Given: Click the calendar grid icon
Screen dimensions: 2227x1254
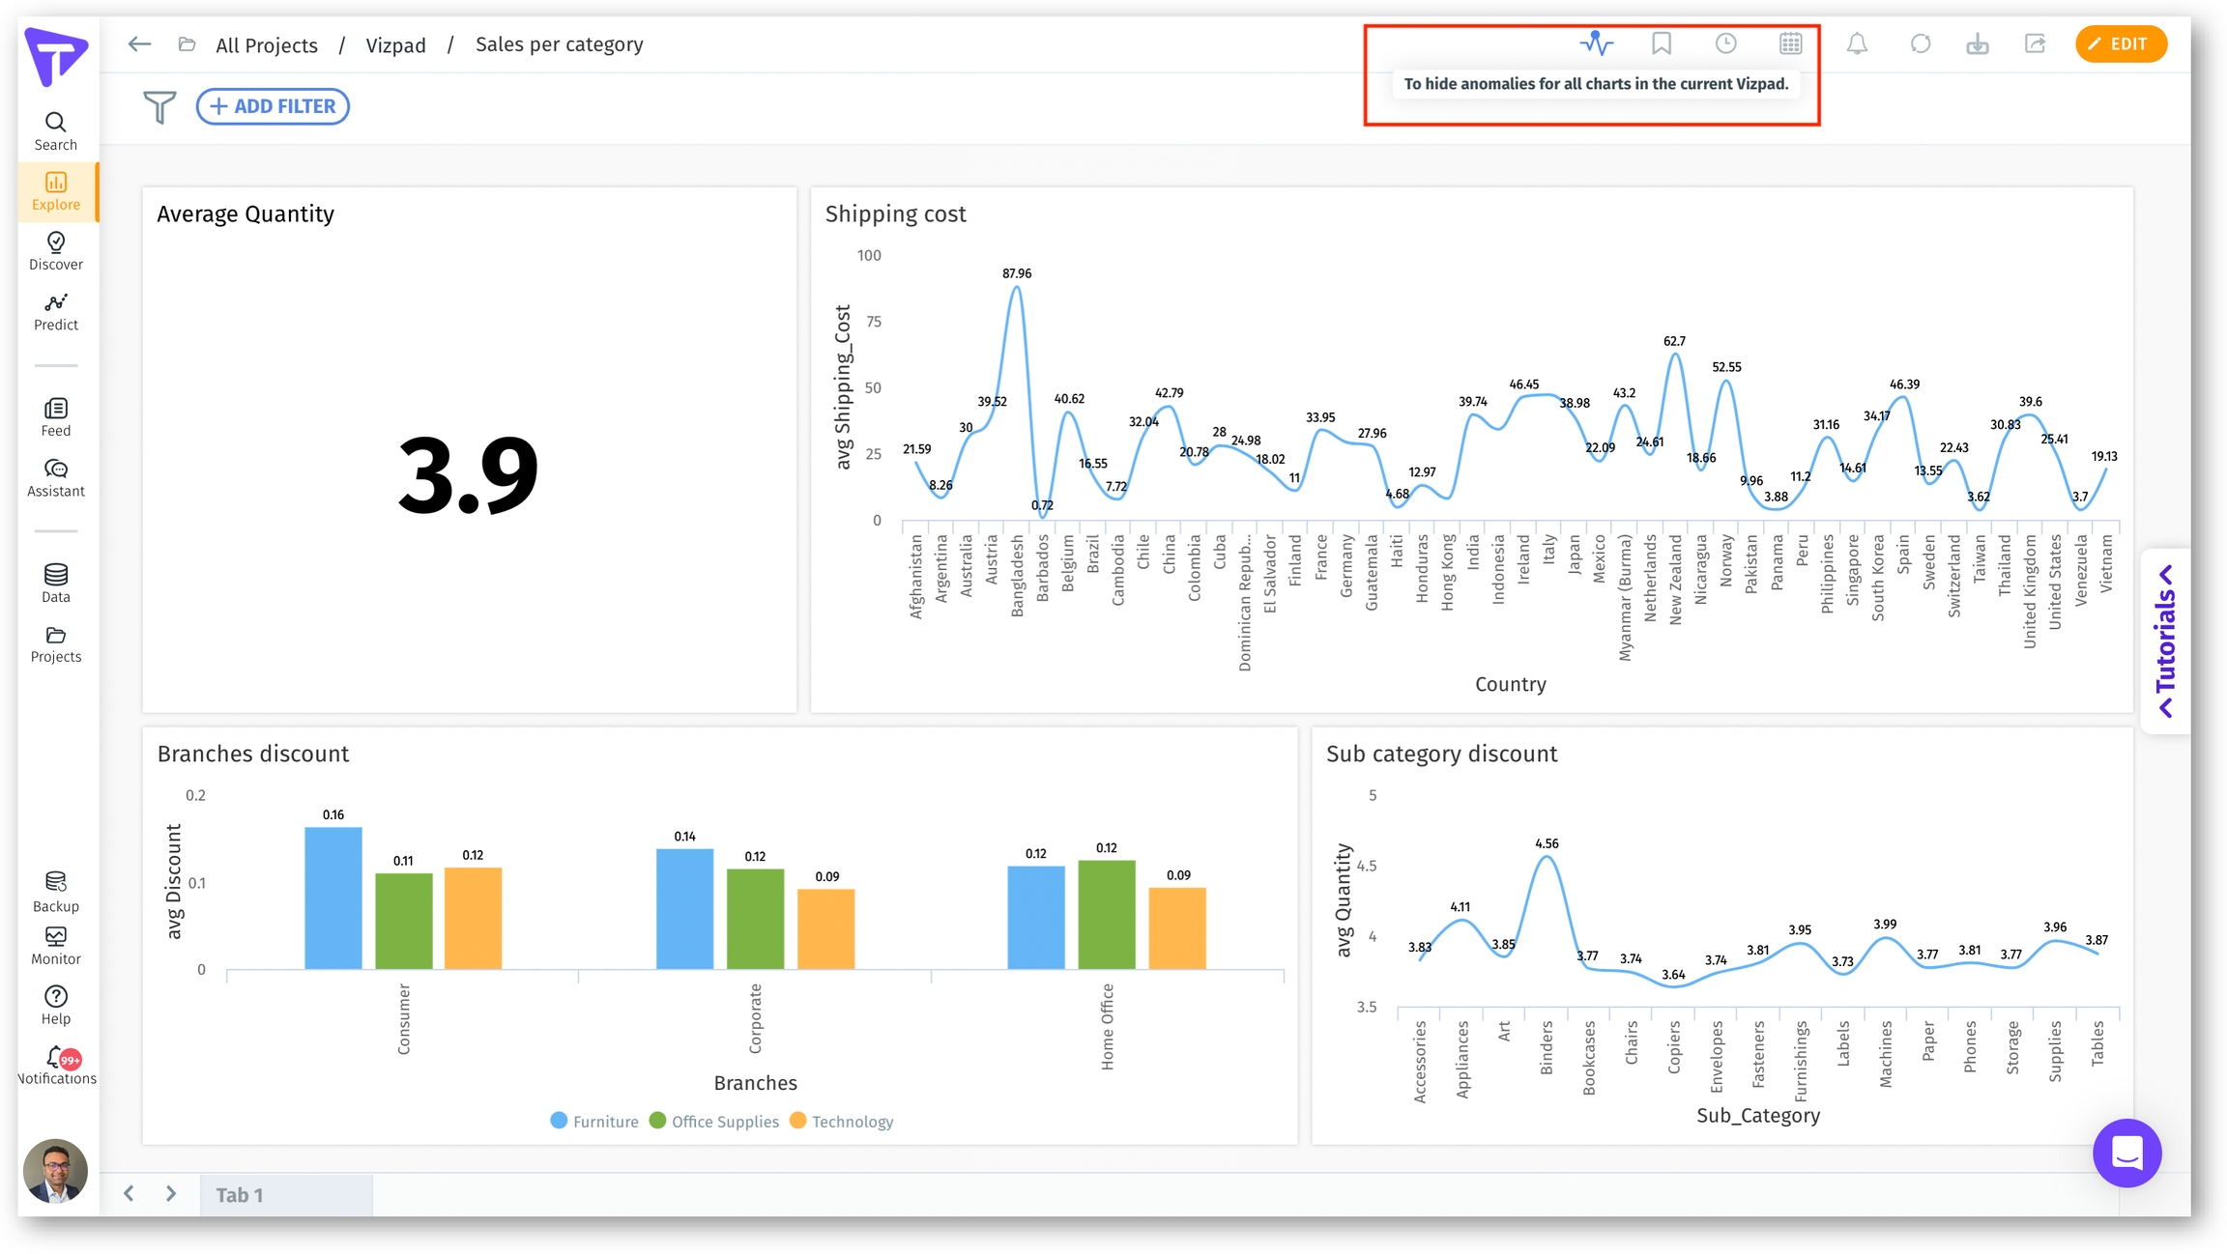Looking at the screenshot, I should (1790, 43).
